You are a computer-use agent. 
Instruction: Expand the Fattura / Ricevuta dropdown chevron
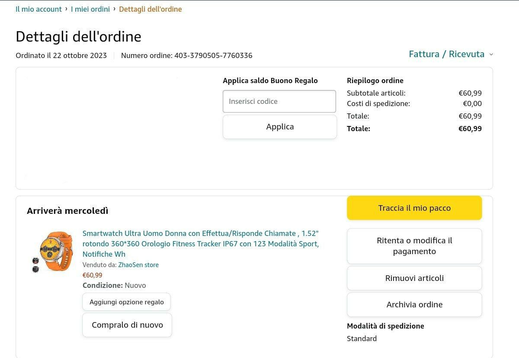point(491,55)
